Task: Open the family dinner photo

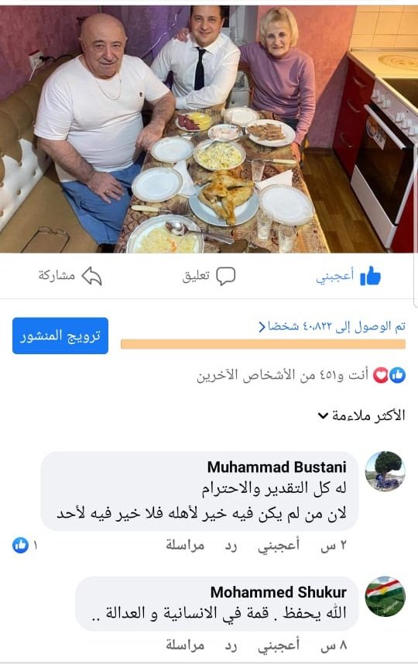Action: (x=209, y=129)
